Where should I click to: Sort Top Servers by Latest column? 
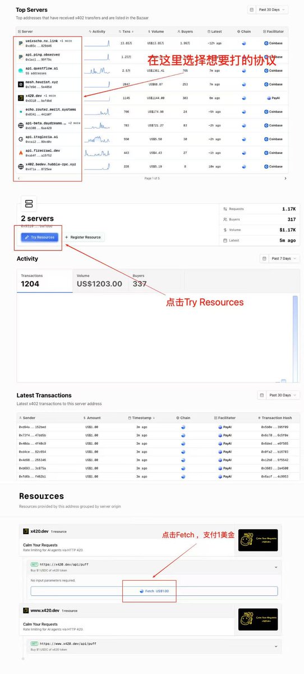click(x=214, y=31)
